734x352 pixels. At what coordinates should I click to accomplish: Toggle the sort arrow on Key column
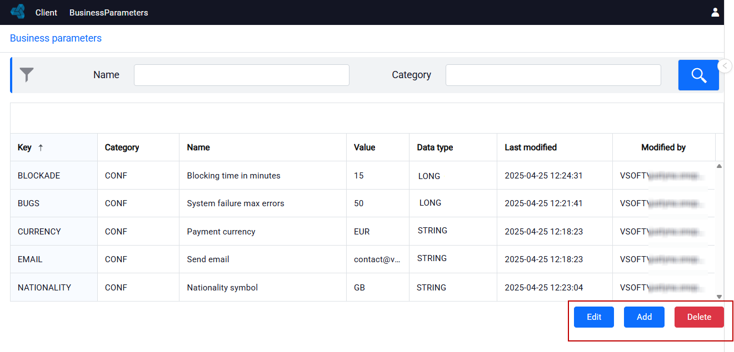[41, 147]
